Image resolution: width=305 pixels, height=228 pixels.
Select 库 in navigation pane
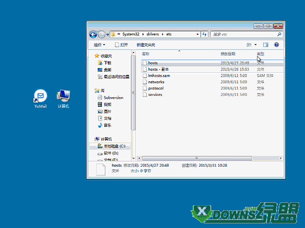[x=100, y=91]
